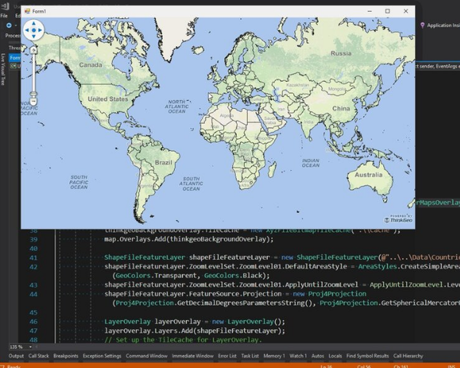
Task: Switch to the Error List tab
Action: pyautogui.click(x=227, y=356)
